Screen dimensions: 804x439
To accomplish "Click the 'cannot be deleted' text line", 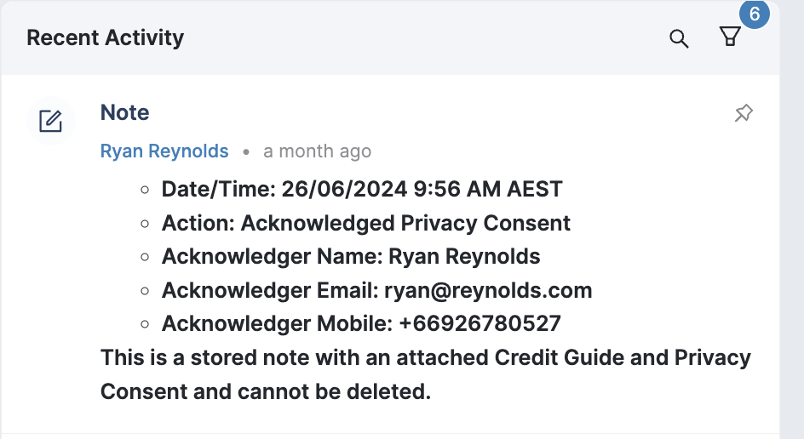I will [x=266, y=391].
